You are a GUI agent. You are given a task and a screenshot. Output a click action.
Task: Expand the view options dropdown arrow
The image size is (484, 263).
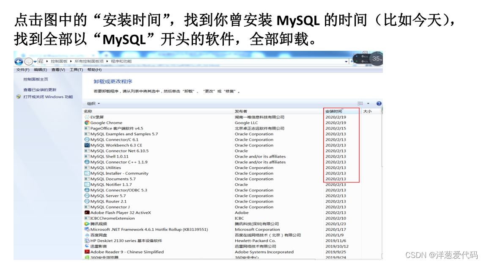click(368, 103)
